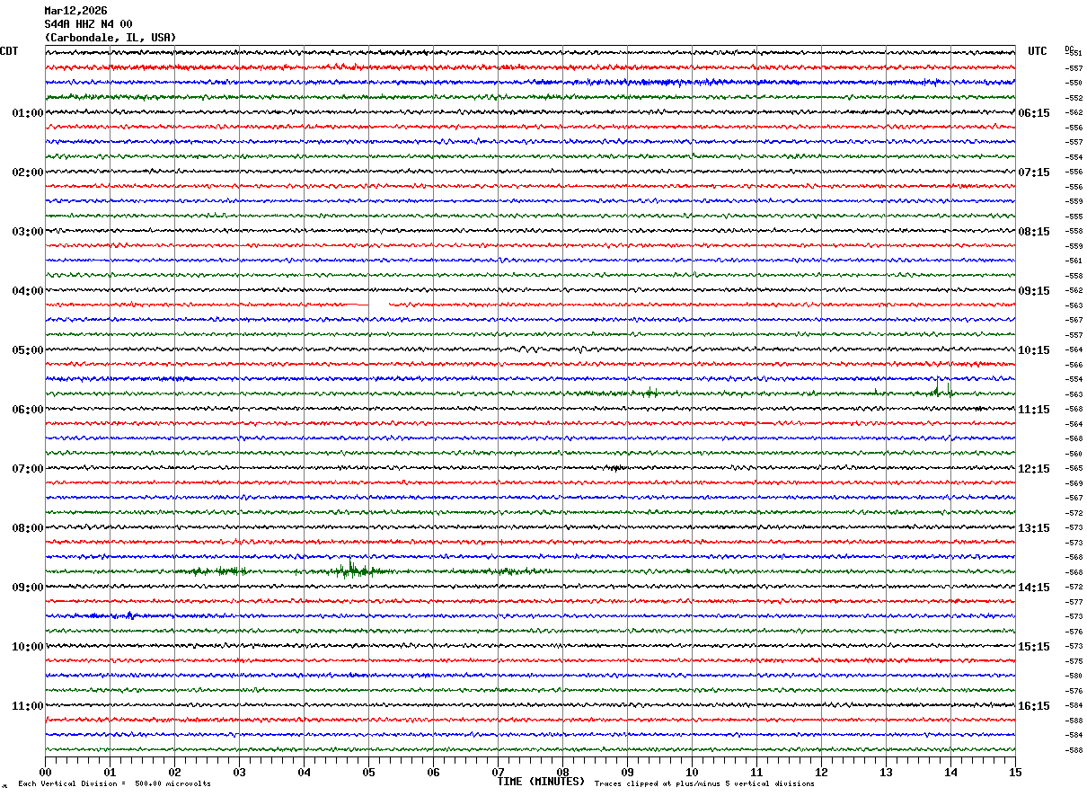Click the Mar12,2026 date header
The width and height of the screenshot is (1087, 796).
(x=75, y=11)
